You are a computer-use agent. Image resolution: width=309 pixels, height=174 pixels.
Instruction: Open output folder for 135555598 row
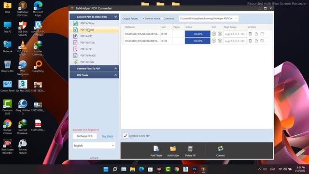point(262,34)
